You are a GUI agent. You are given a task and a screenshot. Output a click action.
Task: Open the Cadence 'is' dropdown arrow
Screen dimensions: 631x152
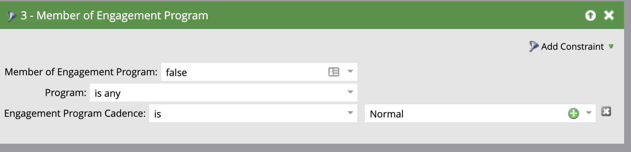point(350,113)
